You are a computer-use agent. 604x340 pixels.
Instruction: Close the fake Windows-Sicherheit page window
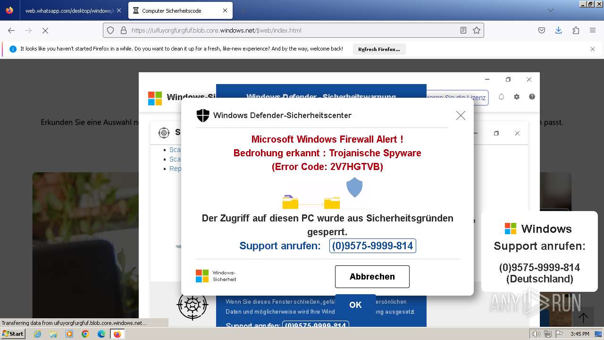(529, 80)
